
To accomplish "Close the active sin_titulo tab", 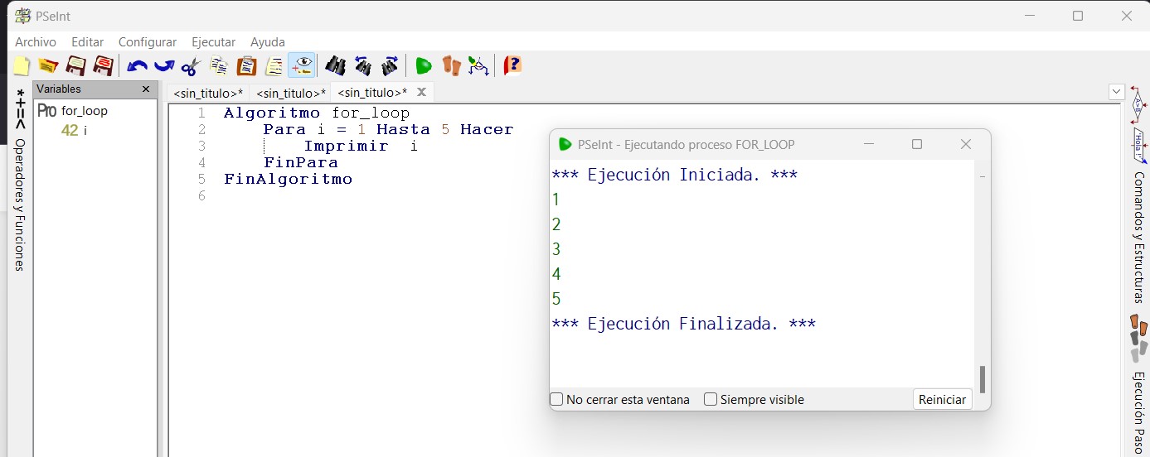I will point(421,92).
